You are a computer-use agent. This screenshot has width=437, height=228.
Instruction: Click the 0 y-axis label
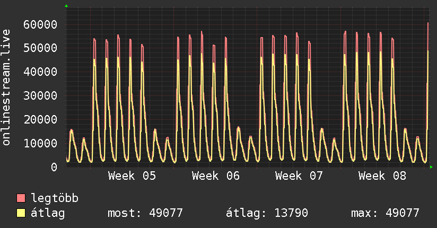[54, 167]
